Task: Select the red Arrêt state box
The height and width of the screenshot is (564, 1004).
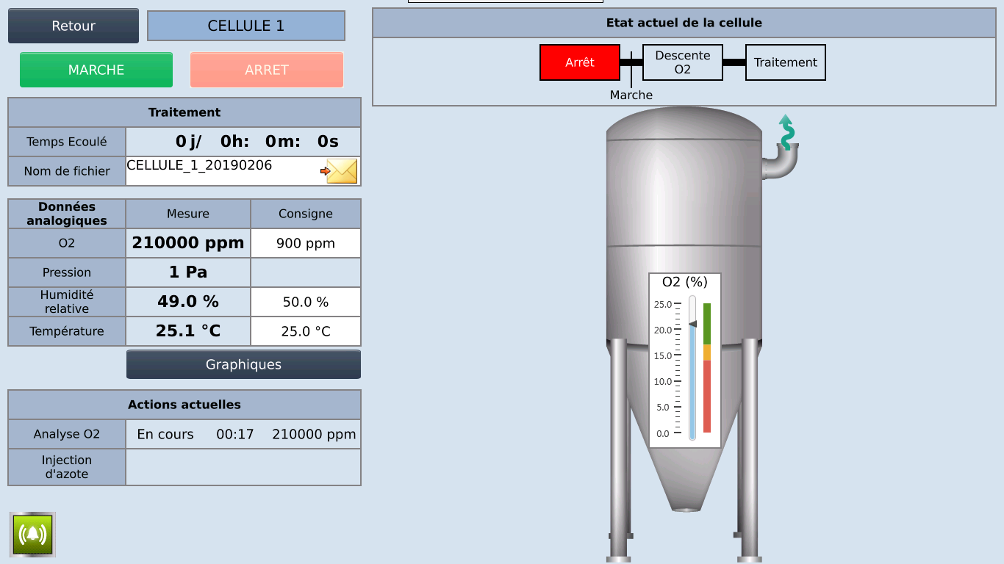Action: tap(579, 62)
